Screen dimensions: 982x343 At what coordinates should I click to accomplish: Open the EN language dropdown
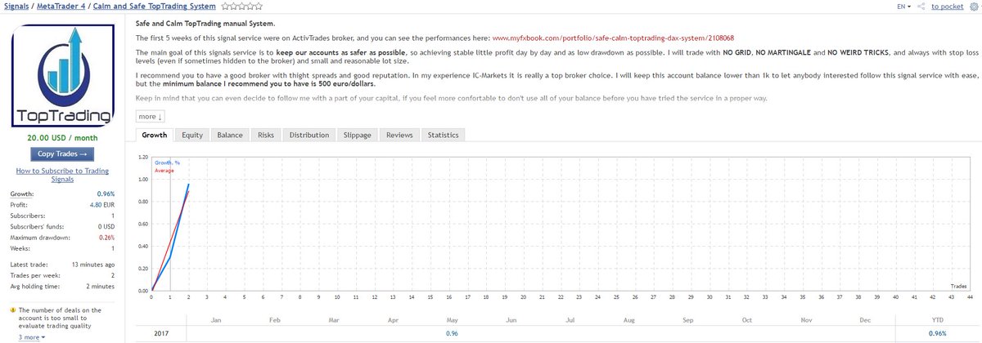pos(903,6)
